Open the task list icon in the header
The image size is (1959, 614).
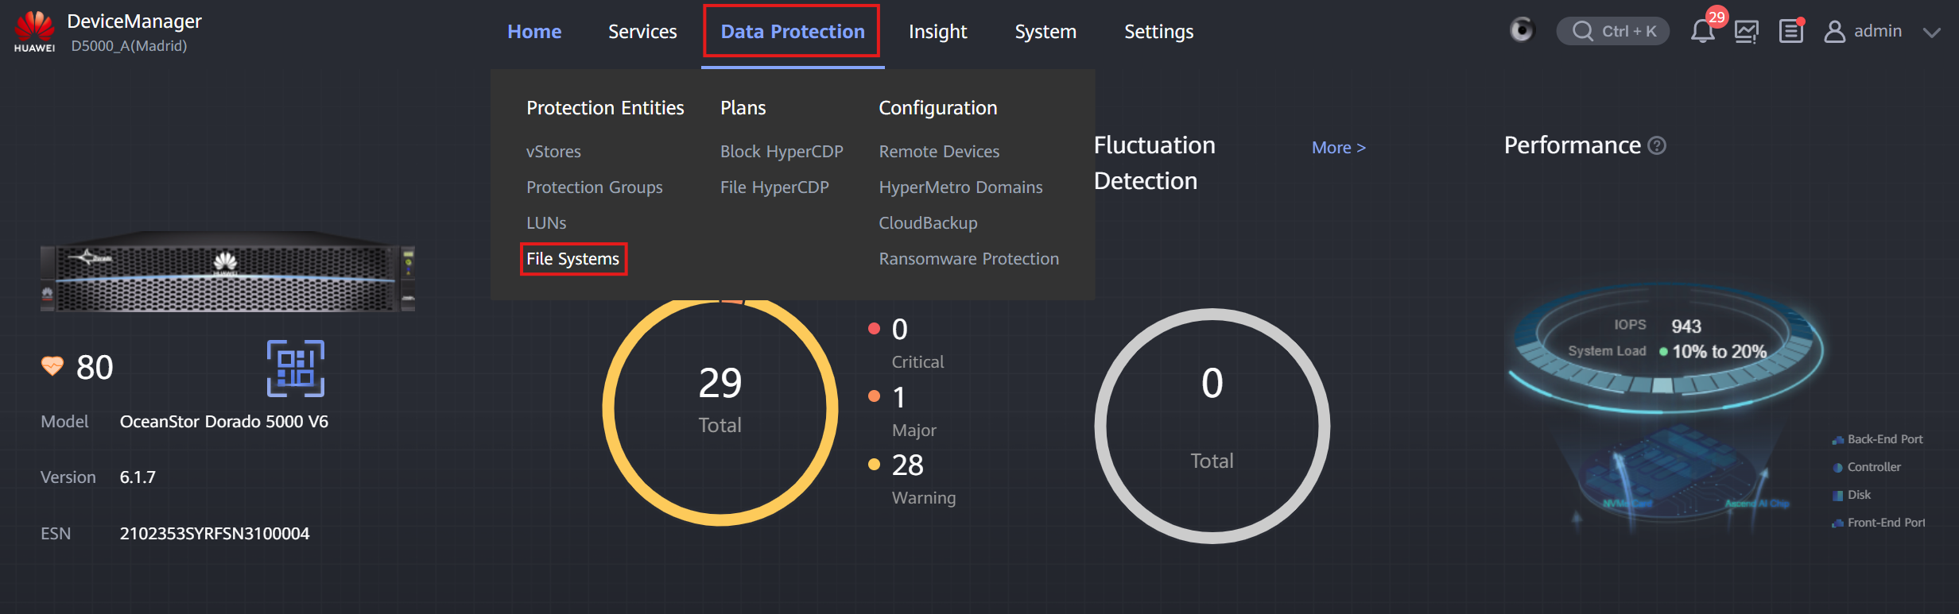pyautogui.click(x=1791, y=32)
